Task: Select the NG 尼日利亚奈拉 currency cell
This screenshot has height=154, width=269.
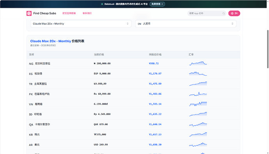Action: pyautogui.click(x=40, y=64)
